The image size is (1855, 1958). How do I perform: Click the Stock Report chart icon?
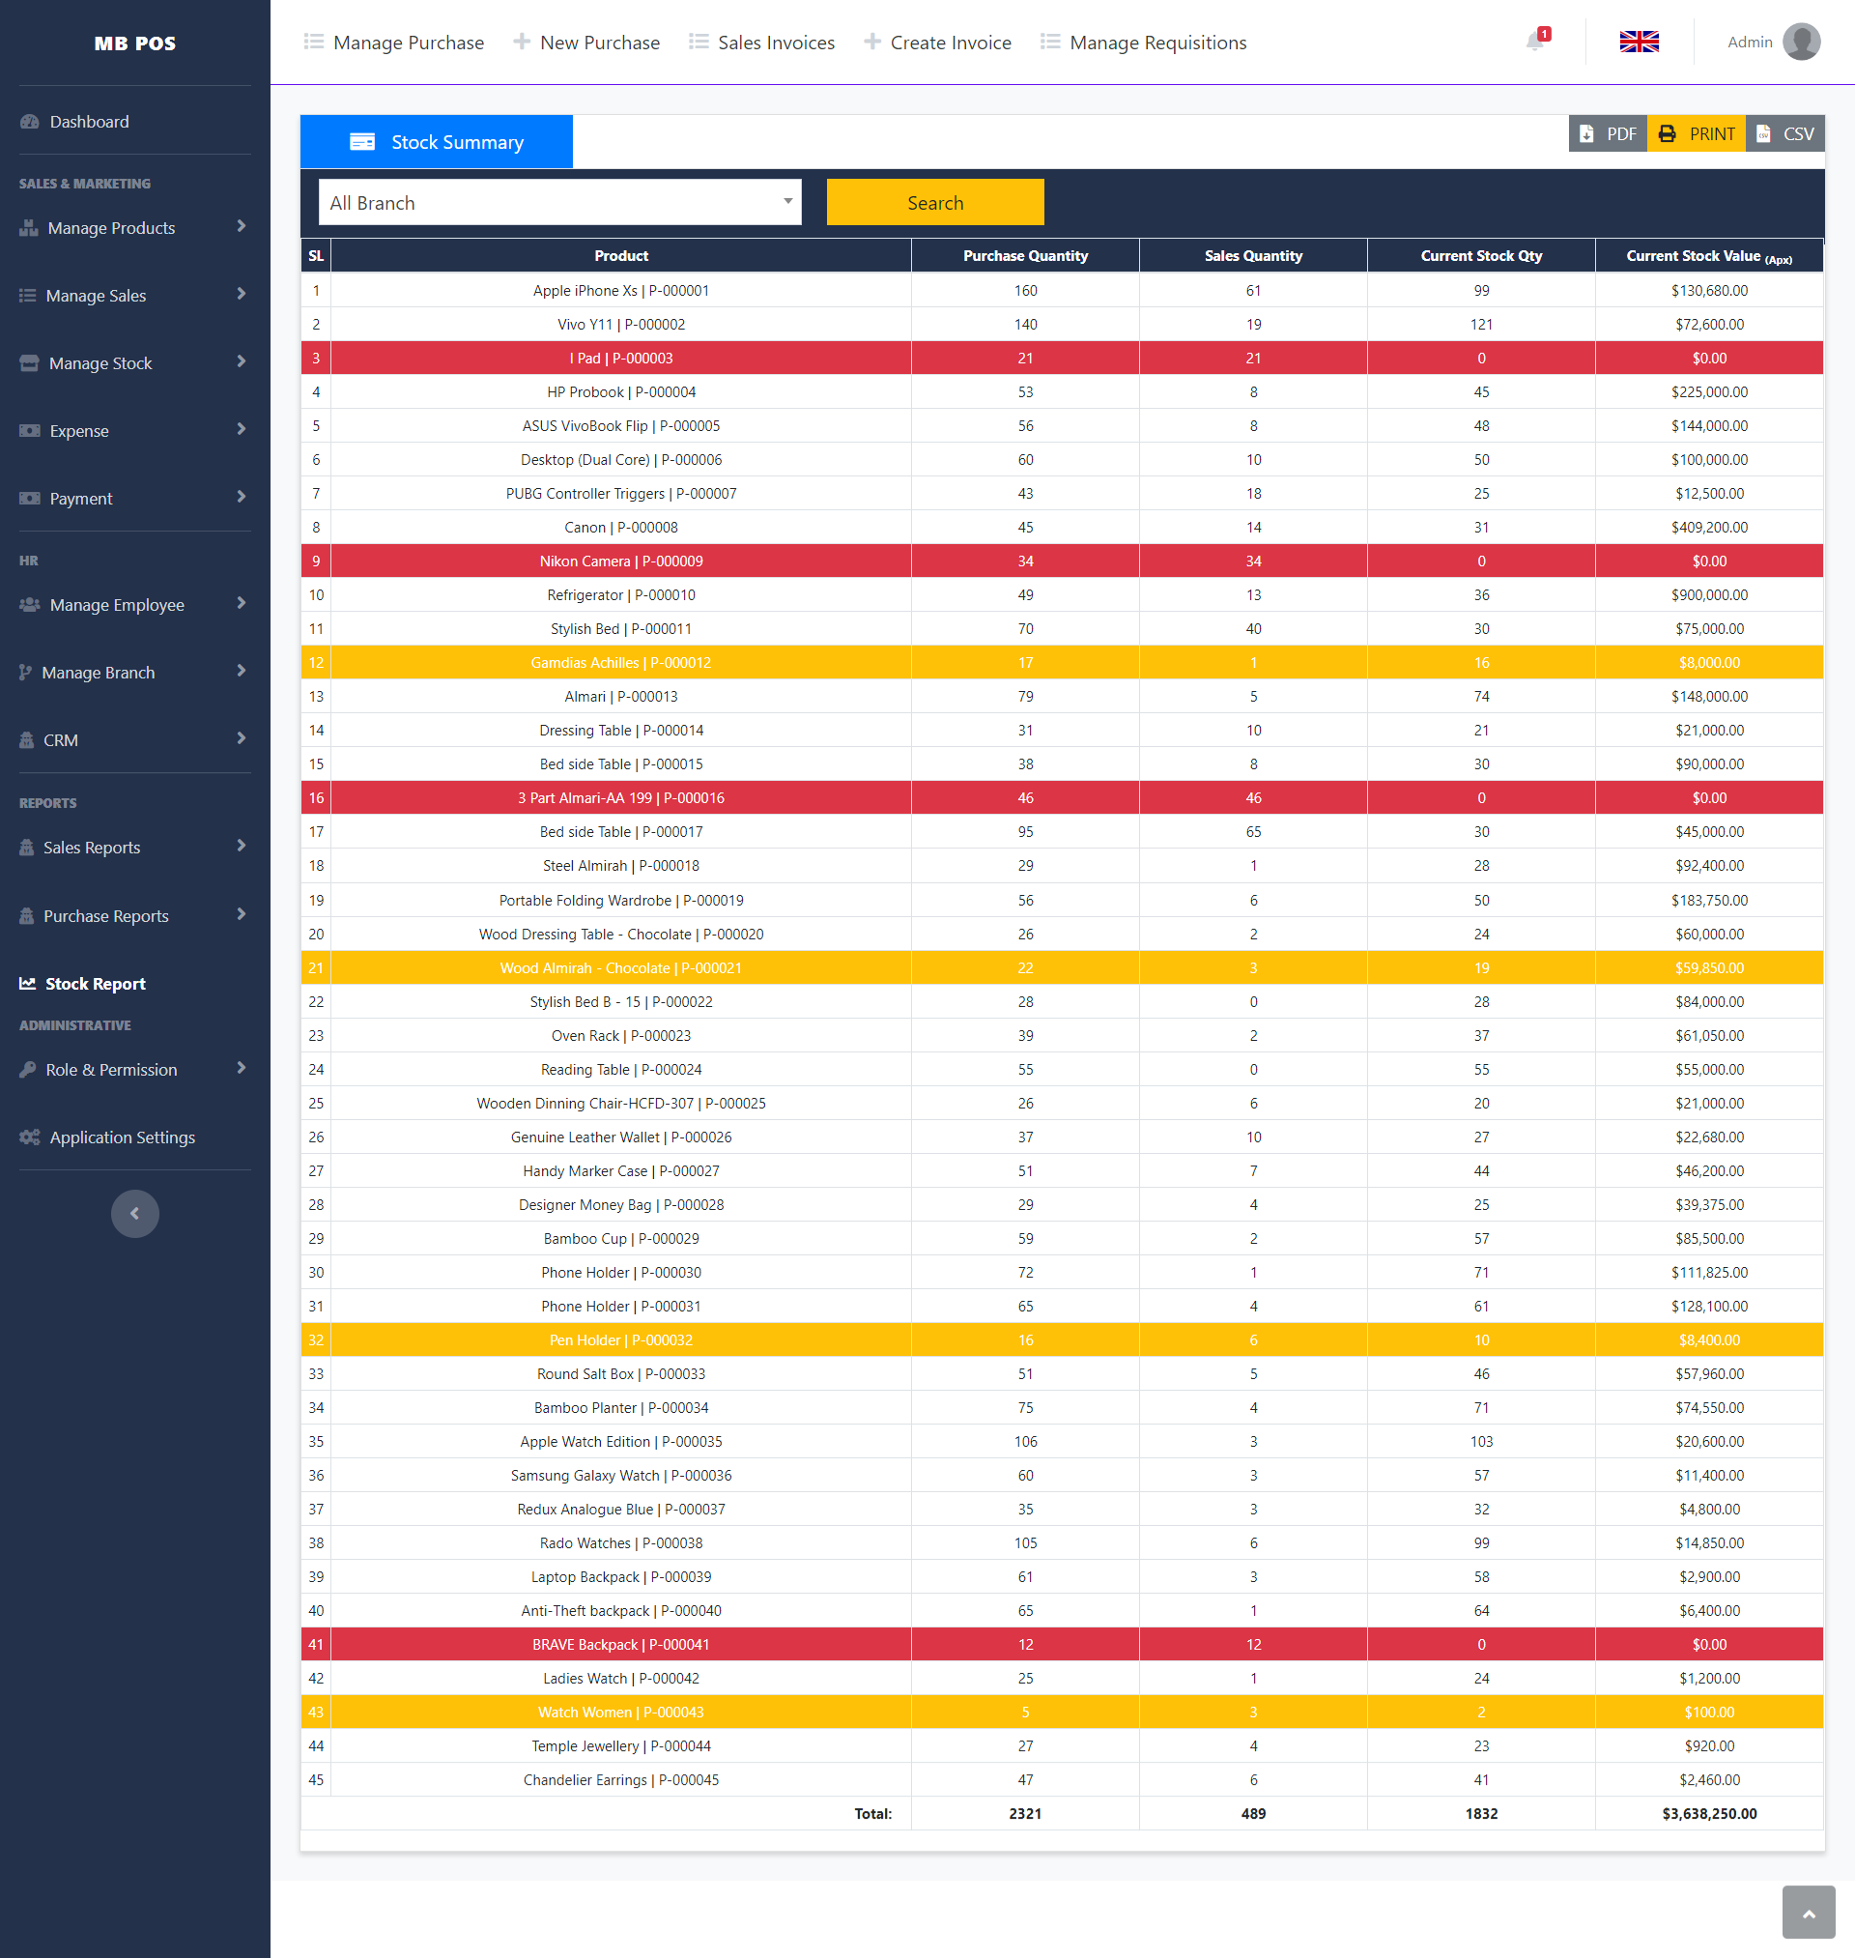click(x=28, y=984)
